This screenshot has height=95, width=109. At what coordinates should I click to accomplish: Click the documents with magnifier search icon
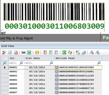(x=84, y=52)
